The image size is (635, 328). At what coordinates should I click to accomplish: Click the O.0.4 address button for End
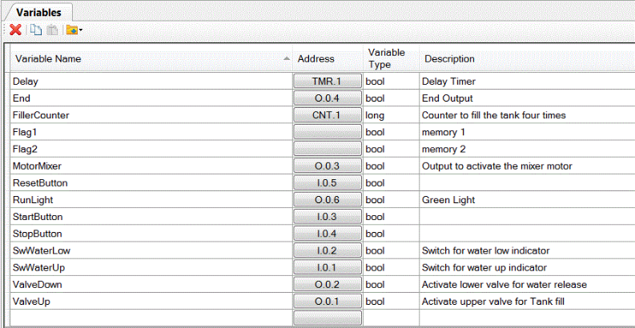[x=327, y=98]
